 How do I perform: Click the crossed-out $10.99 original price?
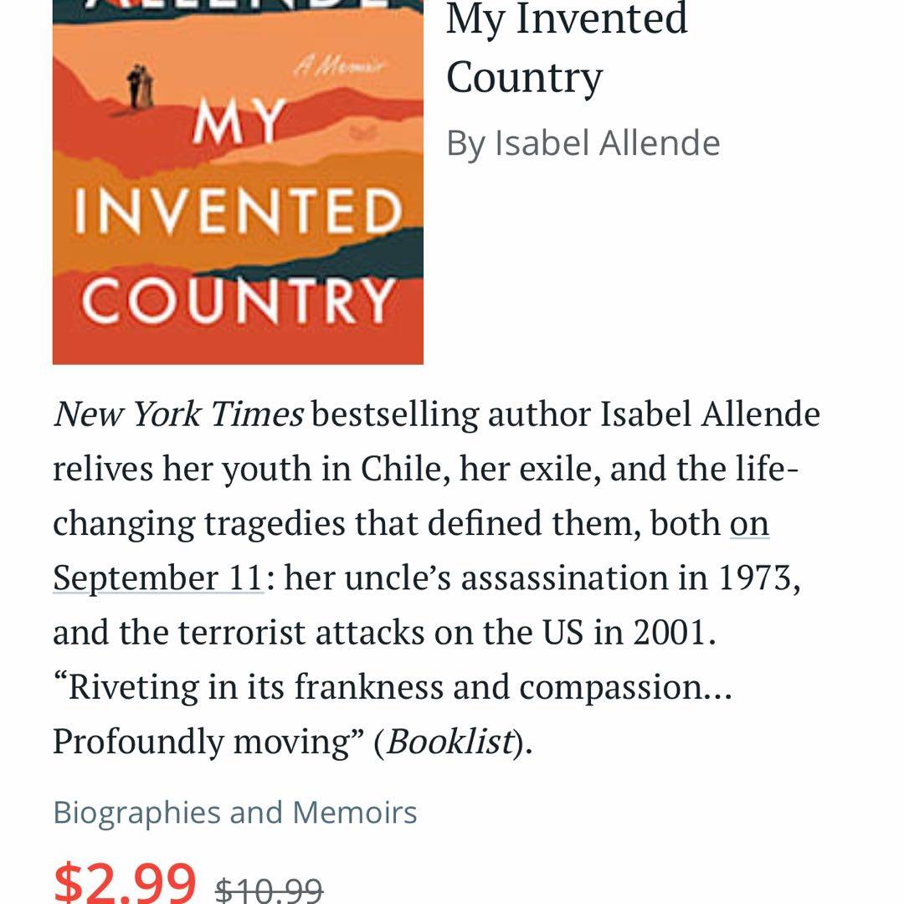[x=269, y=890]
